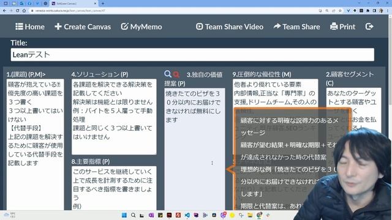The width and height of the screenshot is (392, 220).
Task: Click the browser forward arrow
Action: (11, 11)
